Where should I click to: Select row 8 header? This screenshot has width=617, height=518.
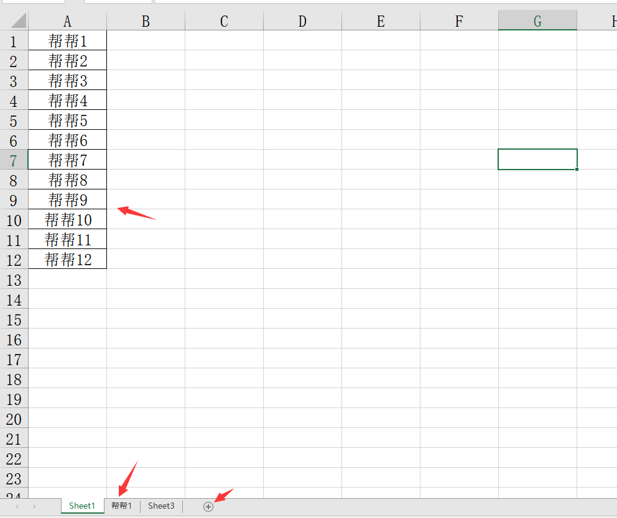pyautogui.click(x=14, y=180)
